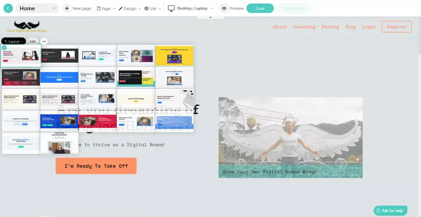The image size is (421, 217).
Task: Open the Home page selector dropdown
Action: coord(38,8)
